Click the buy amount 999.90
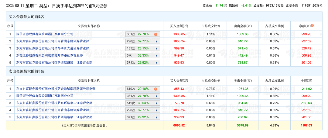 pyautogui.click(x=179, y=48)
